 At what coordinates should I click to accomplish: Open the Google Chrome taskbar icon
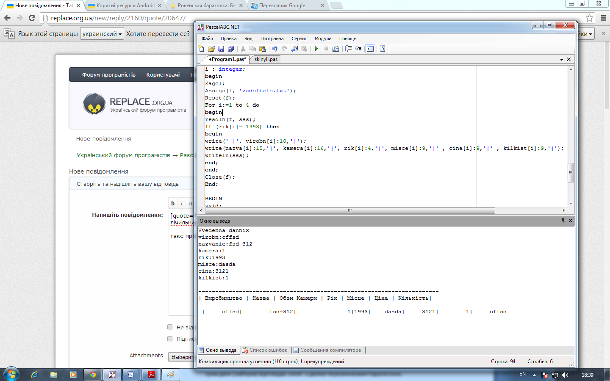click(x=92, y=375)
